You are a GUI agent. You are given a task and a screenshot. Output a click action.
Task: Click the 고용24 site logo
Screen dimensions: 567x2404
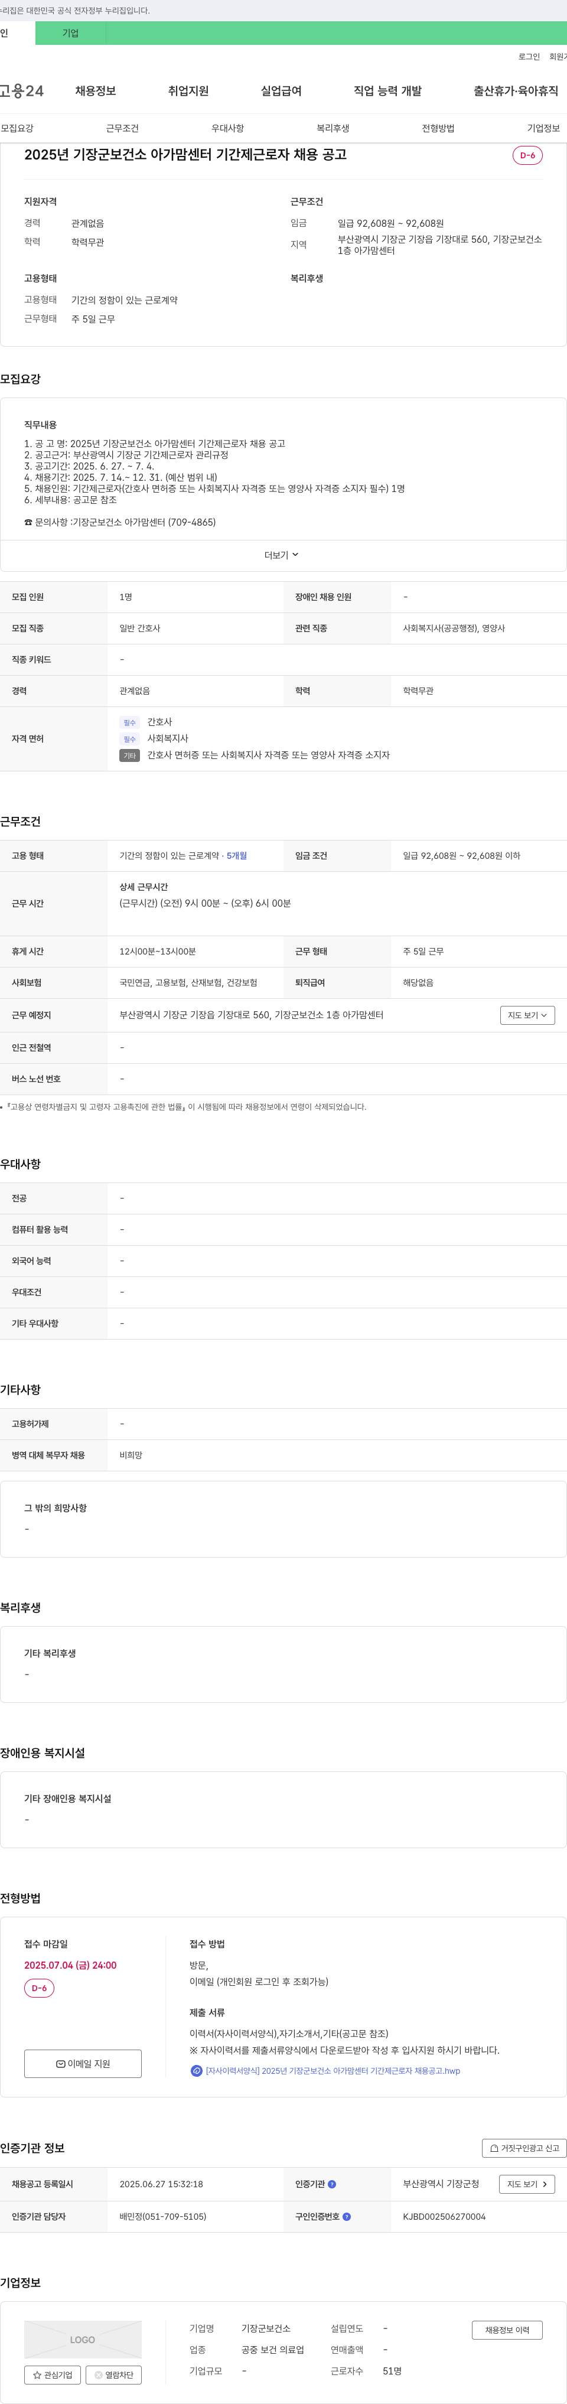[x=21, y=90]
